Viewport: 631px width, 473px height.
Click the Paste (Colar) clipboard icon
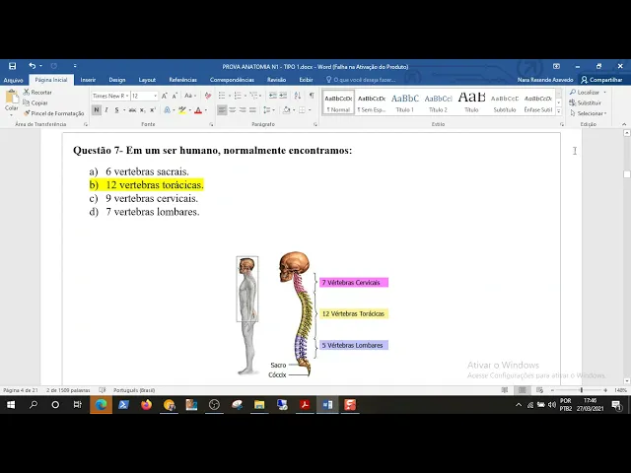tap(12, 97)
